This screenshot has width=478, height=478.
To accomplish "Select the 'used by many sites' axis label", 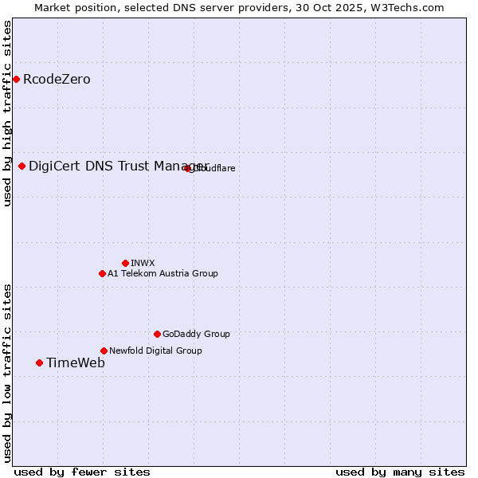I will pos(400,472).
